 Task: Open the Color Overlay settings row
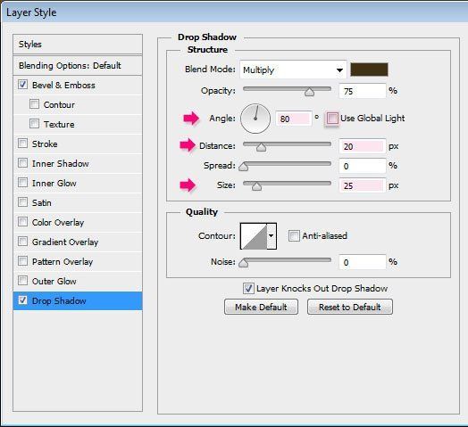[x=78, y=222]
